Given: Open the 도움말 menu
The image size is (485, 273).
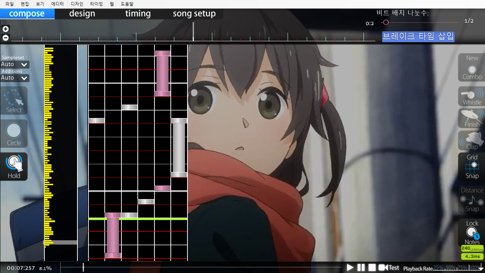Looking at the screenshot, I should 127,4.
